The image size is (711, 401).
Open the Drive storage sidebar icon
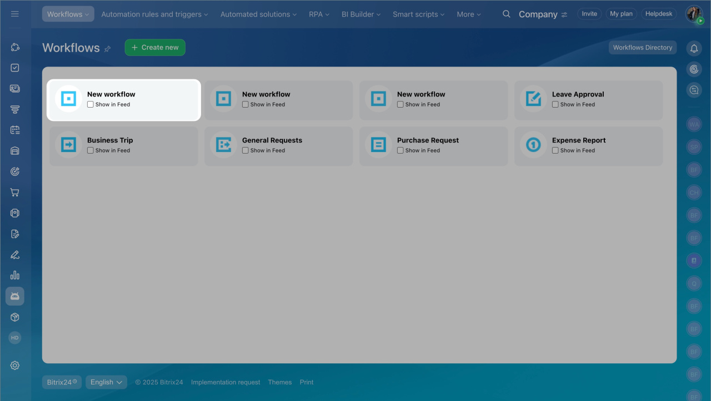coord(15,151)
